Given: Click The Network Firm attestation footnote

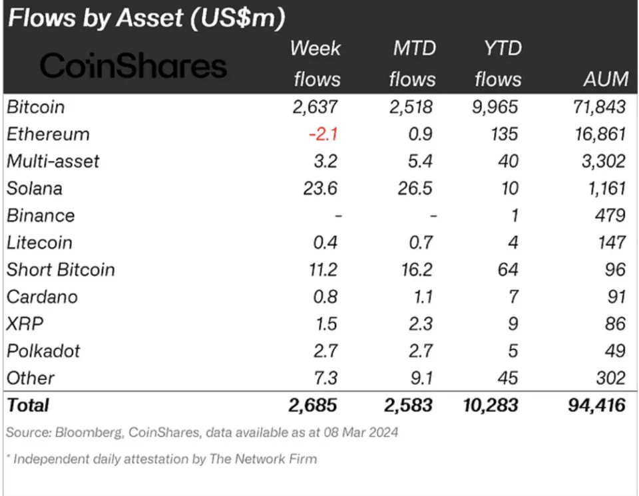Looking at the screenshot, I should point(162,459).
